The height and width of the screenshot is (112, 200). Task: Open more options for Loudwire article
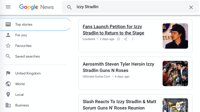(133, 39)
